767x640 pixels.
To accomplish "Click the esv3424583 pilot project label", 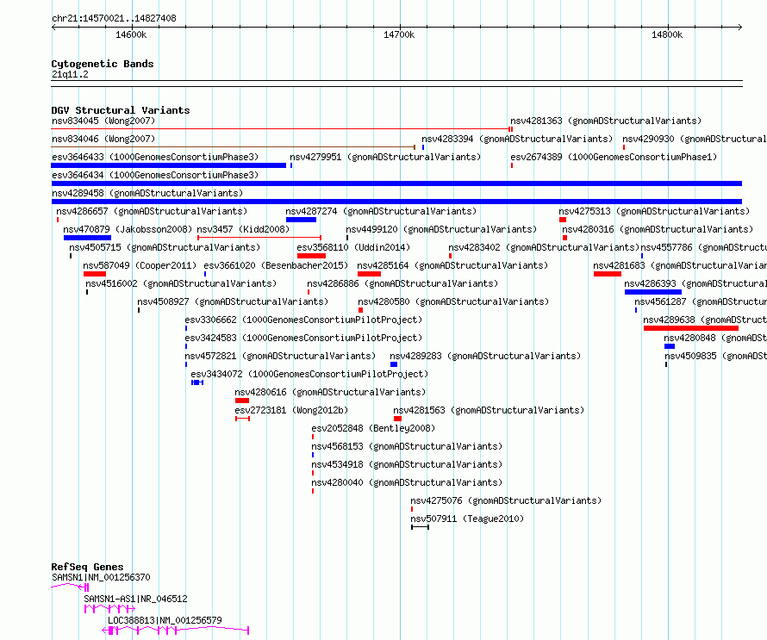I will point(303,338).
